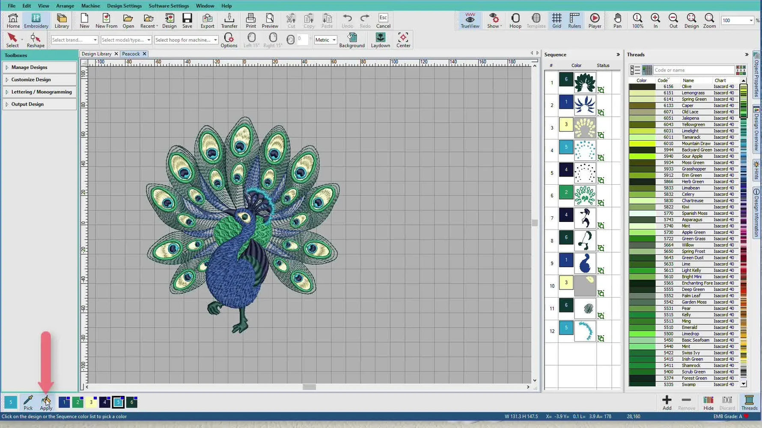Toggle the Grid display
This screenshot has height=428, width=762.
point(557,20)
